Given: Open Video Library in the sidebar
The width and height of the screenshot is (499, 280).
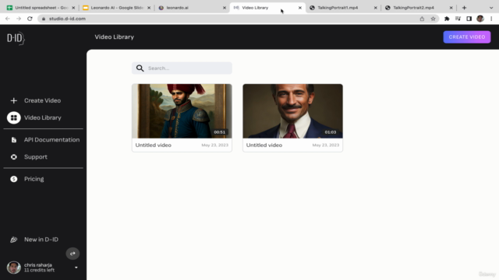Looking at the screenshot, I should (x=43, y=117).
